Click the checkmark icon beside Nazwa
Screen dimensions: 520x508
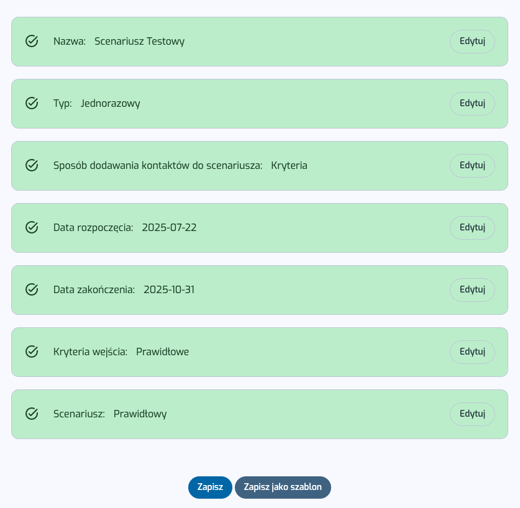pyautogui.click(x=32, y=41)
